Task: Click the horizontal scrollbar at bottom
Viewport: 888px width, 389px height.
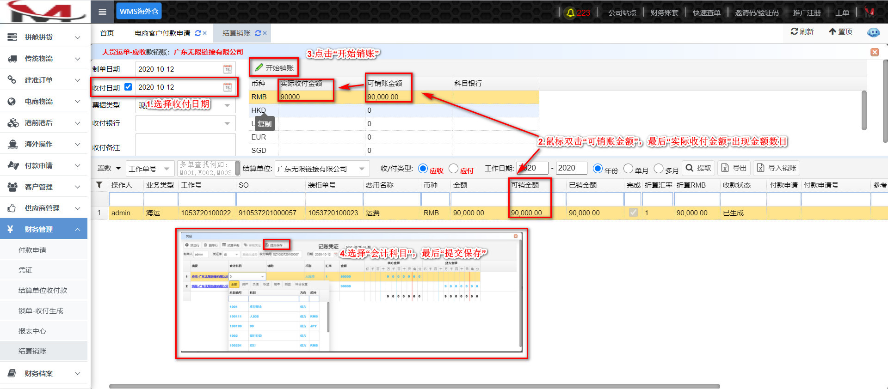Action: pos(414,386)
